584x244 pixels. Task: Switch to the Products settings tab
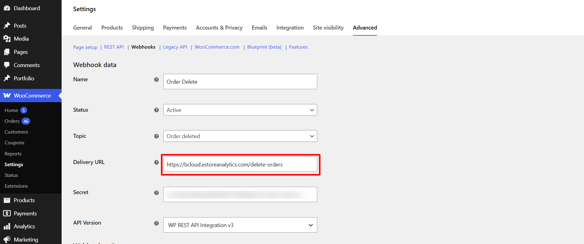[x=112, y=28]
